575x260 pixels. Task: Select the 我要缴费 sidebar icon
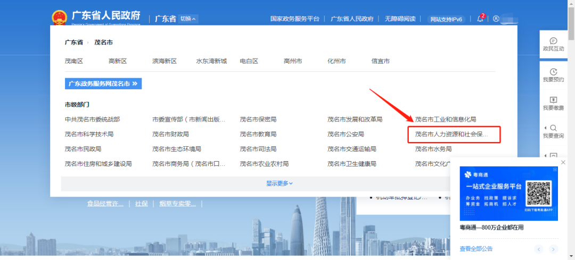point(553,103)
